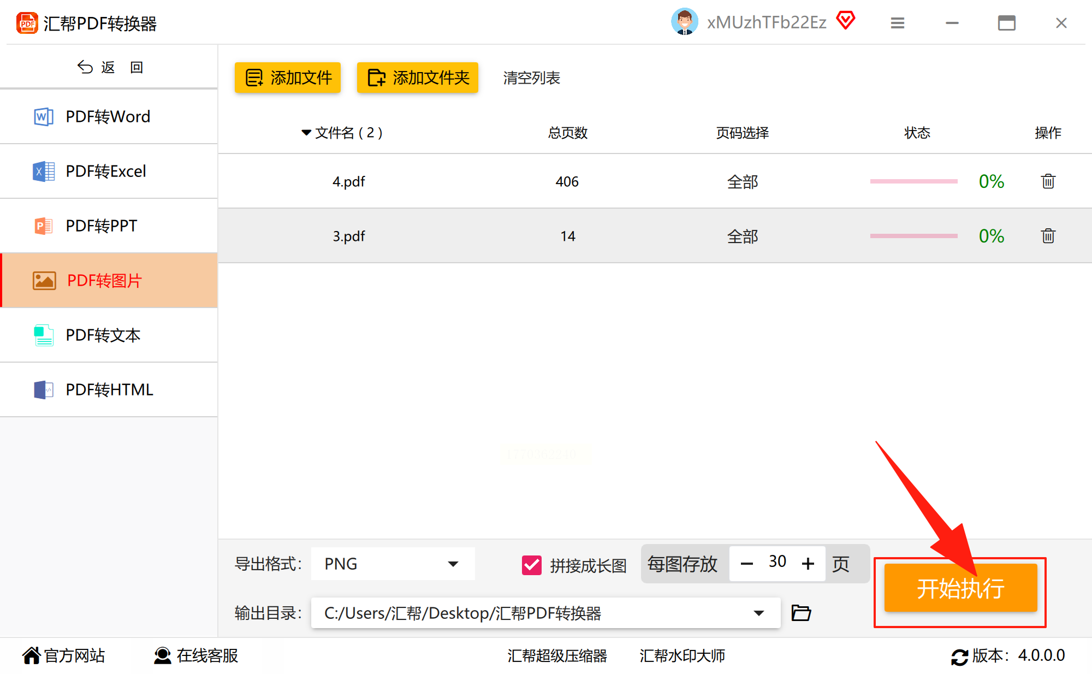Click the red VIP diamond icon
The height and width of the screenshot is (674, 1092).
coord(846,21)
